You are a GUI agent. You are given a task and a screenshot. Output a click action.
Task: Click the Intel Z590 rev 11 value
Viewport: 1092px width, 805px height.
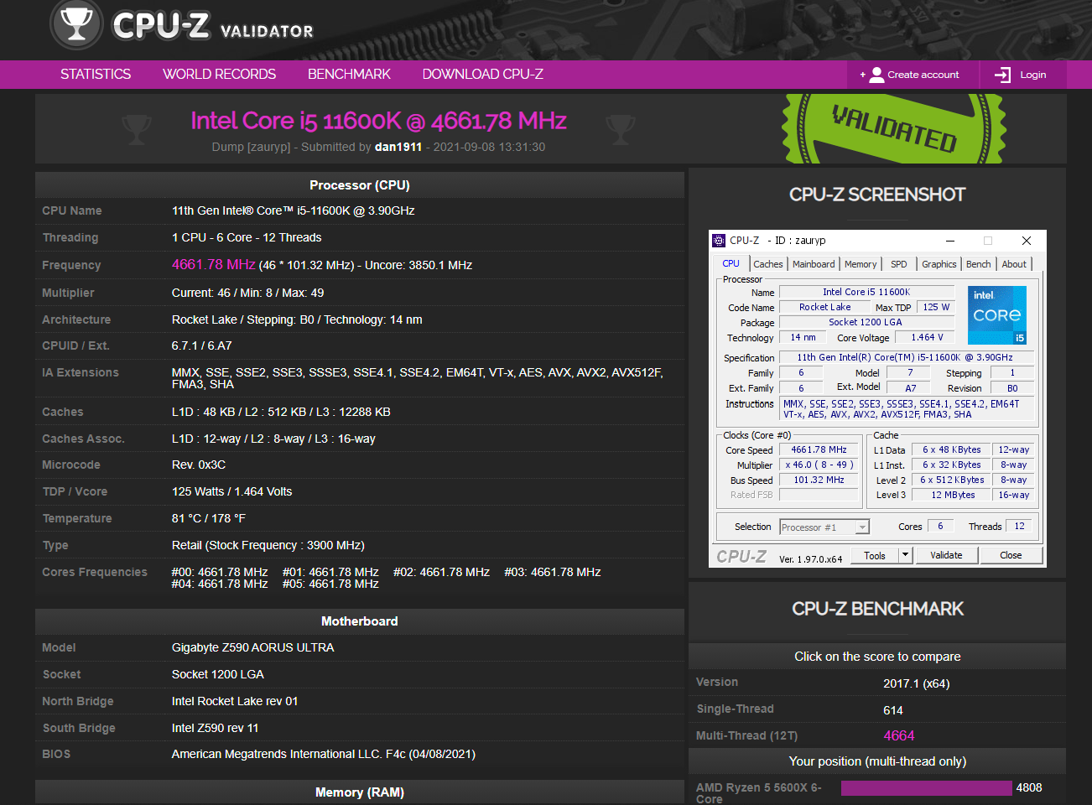[216, 729]
